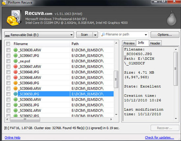Viewport: 181px width, 141px height.
Task: Click Check for updates link
Action: point(159,137)
